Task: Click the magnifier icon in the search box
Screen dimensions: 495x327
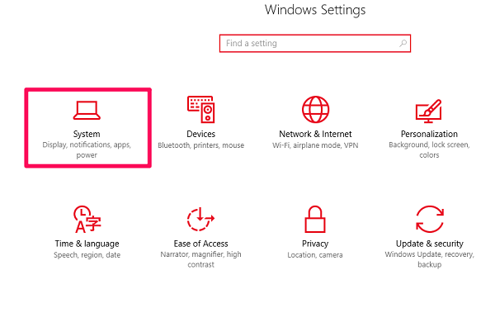Action: (x=403, y=43)
